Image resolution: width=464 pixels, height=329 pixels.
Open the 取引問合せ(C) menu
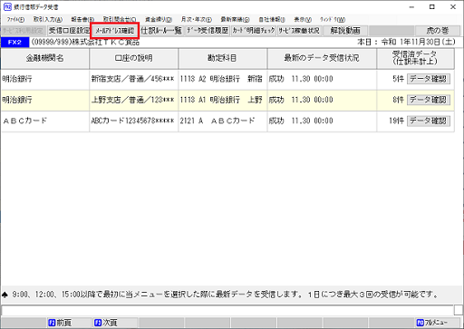120,20
